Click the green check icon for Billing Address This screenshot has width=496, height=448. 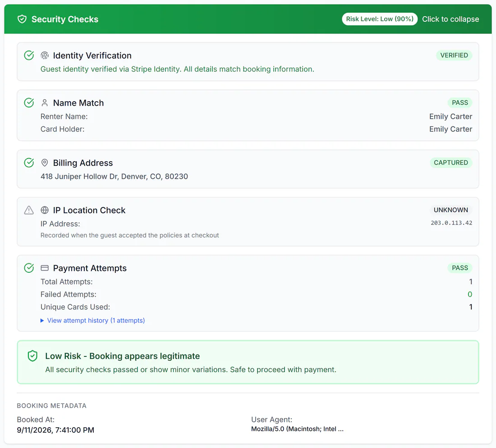(x=29, y=163)
